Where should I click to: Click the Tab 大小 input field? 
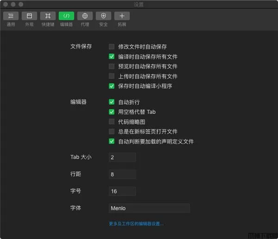(122, 157)
